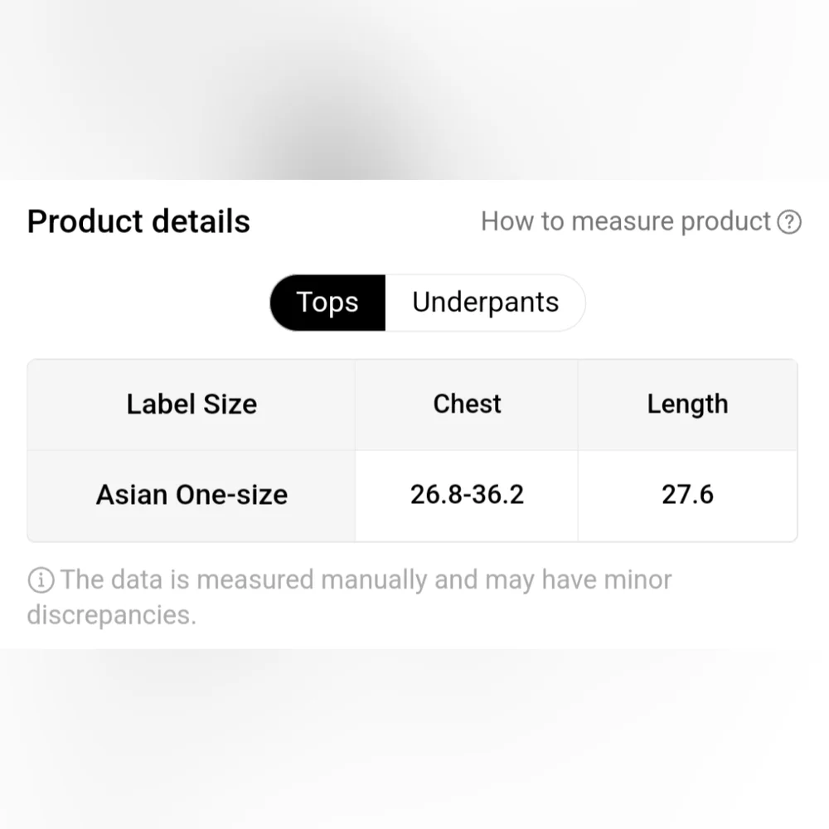
Task: Click the word discrepancies in the note
Action: point(112,615)
